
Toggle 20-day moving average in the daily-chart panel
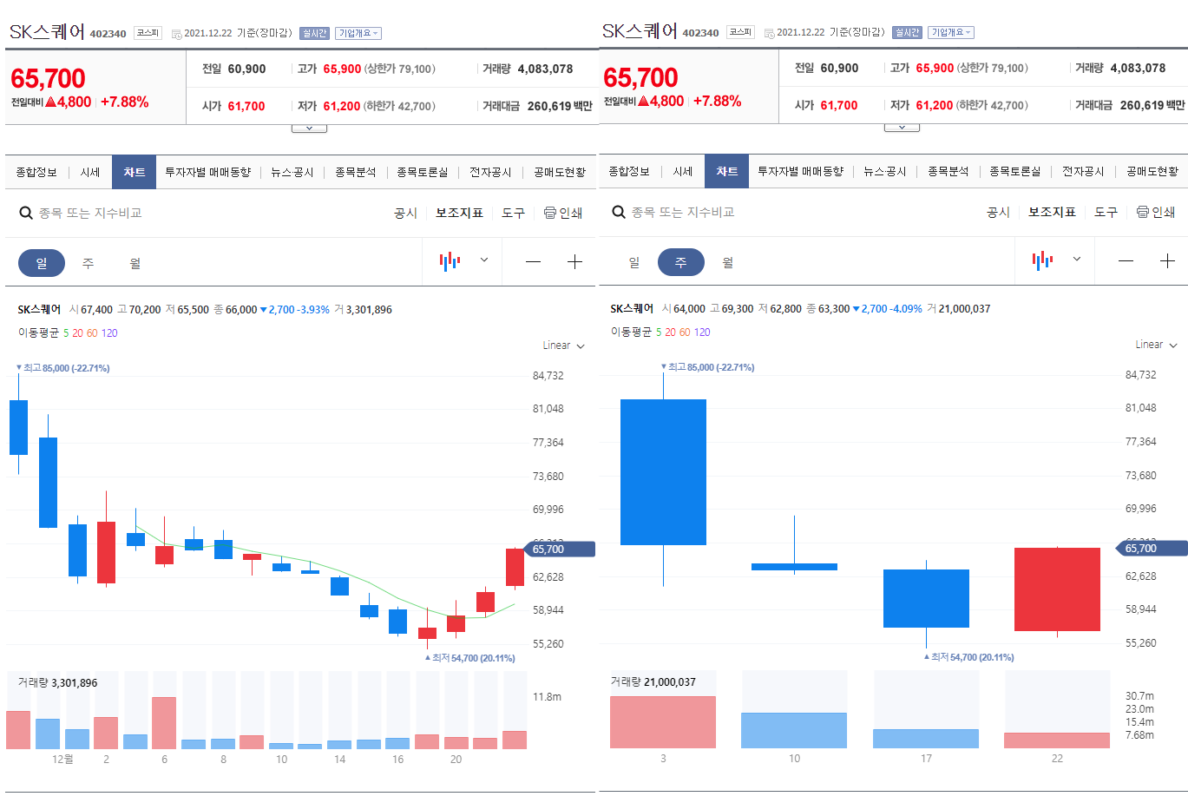(x=77, y=332)
